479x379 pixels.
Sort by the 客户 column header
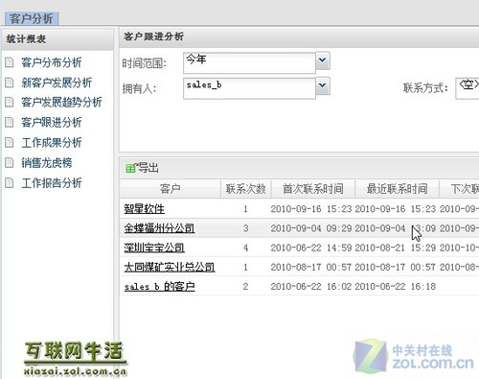171,189
